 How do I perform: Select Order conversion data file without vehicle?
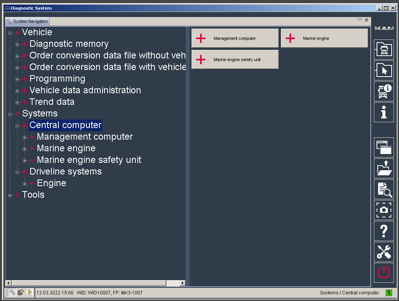107,55
